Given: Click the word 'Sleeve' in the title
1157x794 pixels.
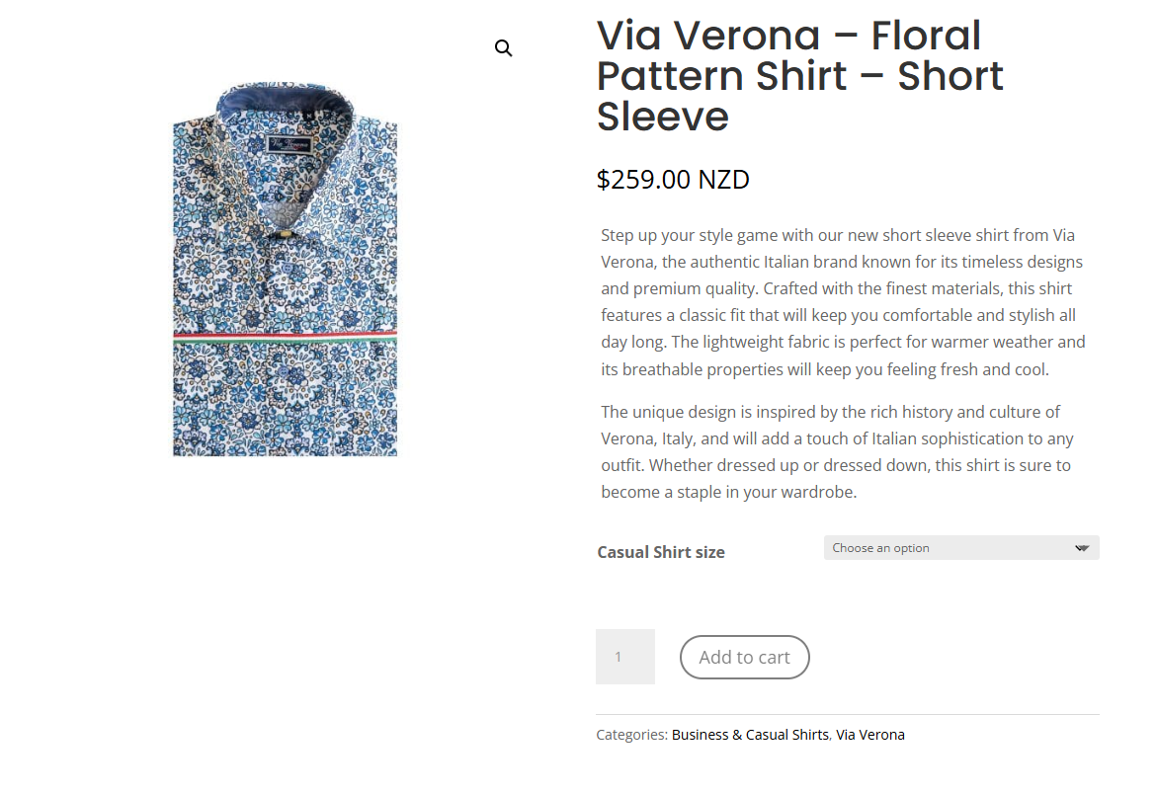Looking at the screenshot, I should click(663, 117).
